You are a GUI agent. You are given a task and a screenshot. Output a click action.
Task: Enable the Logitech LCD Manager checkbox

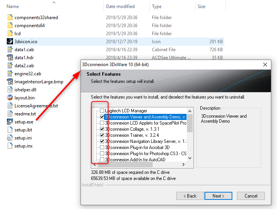tap(102, 110)
